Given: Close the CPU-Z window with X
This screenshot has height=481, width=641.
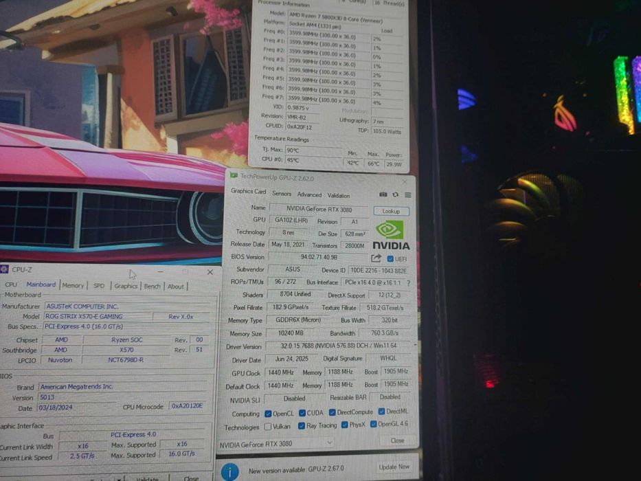Looking at the screenshot, I should click(210, 272).
